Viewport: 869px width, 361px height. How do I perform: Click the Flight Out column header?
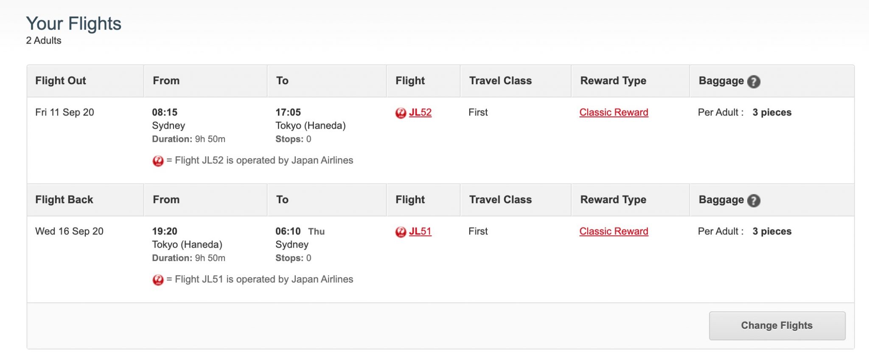(61, 80)
